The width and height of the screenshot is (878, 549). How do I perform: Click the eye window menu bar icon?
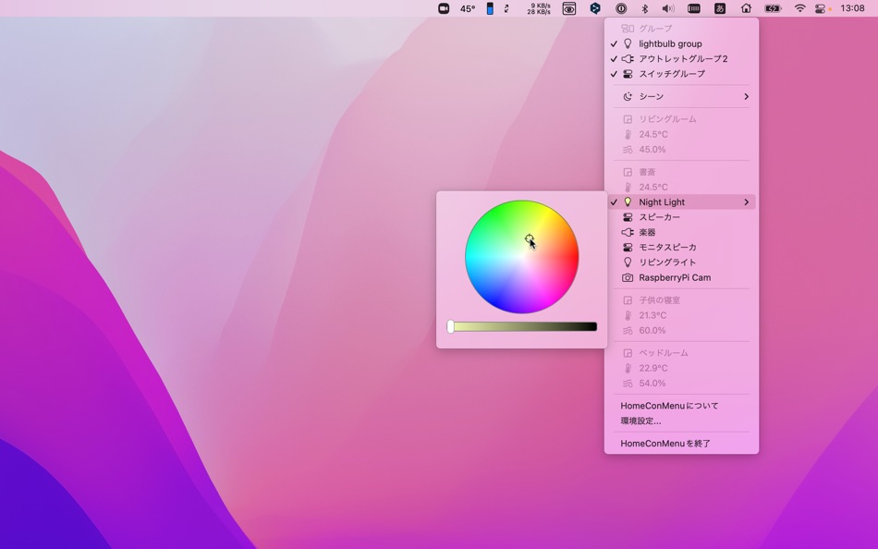(x=569, y=8)
